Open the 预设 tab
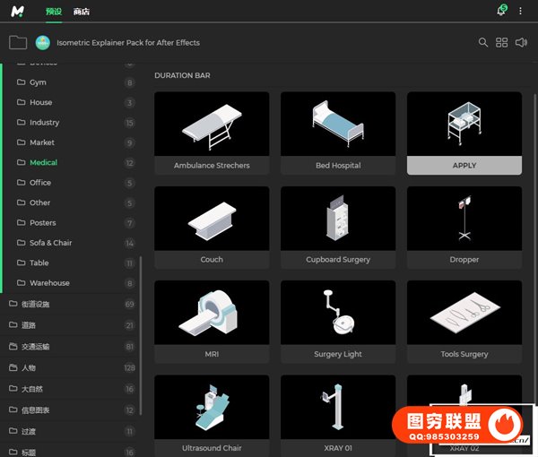This screenshot has height=457, width=538. 56,11
